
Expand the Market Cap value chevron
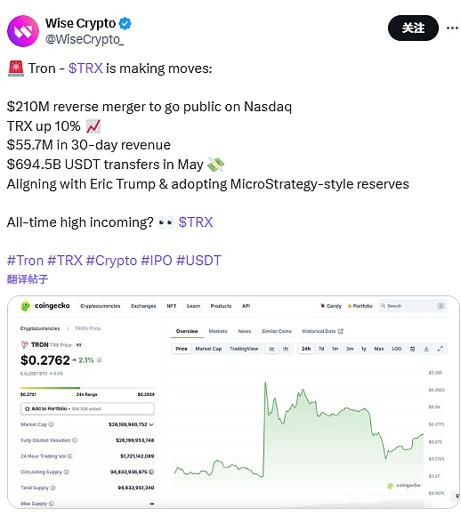click(x=151, y=424)
